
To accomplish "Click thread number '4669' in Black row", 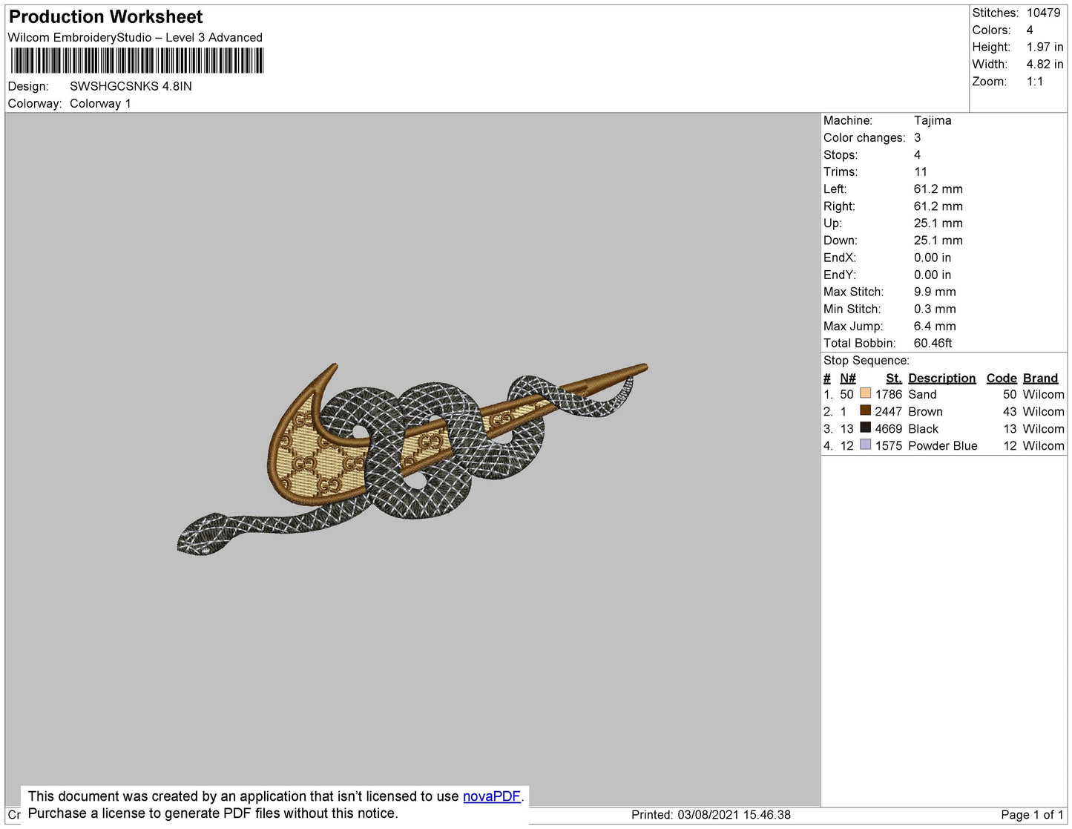I will (888, 429).
